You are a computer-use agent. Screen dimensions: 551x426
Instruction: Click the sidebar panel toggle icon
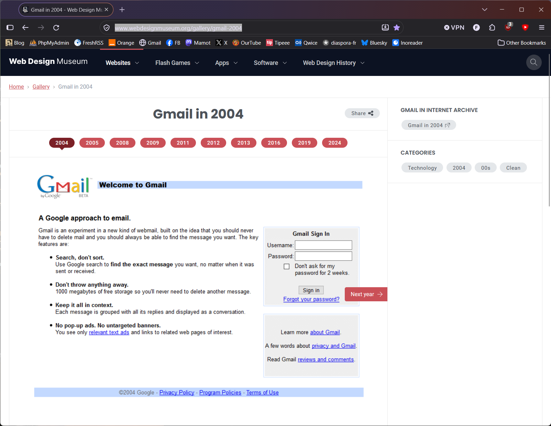[10, 27]
